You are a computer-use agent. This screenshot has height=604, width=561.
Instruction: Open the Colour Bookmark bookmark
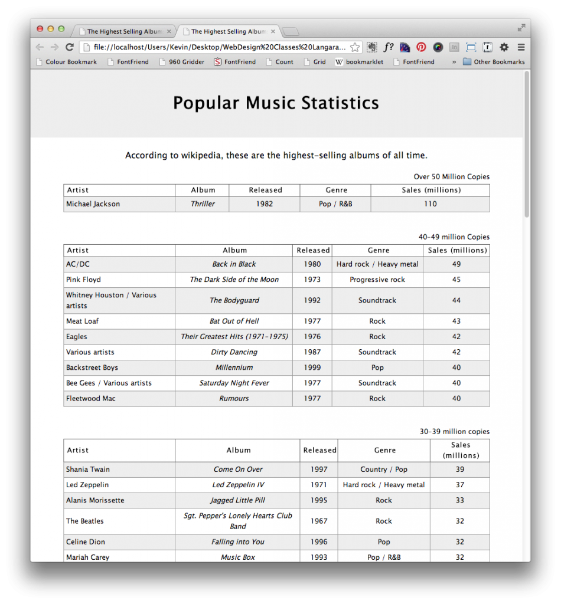coord(66,62)
